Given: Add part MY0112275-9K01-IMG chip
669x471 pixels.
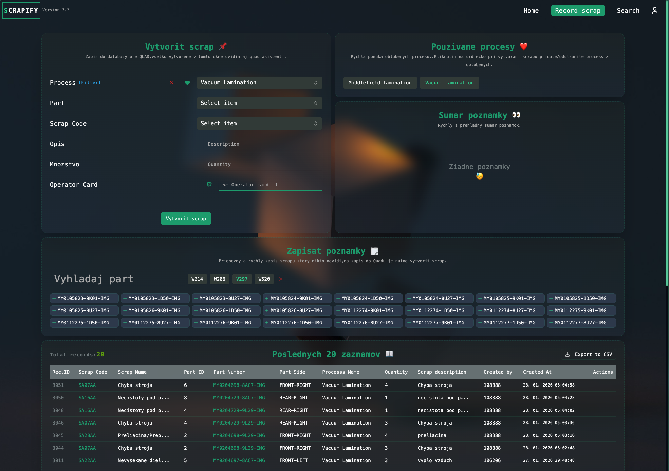Looking at the screenshot, I should point(581,310).
